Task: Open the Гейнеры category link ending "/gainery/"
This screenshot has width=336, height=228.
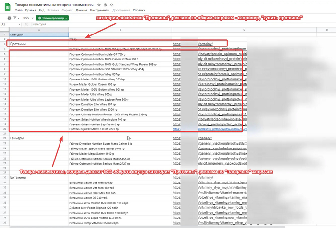Action: pos(192,138)
